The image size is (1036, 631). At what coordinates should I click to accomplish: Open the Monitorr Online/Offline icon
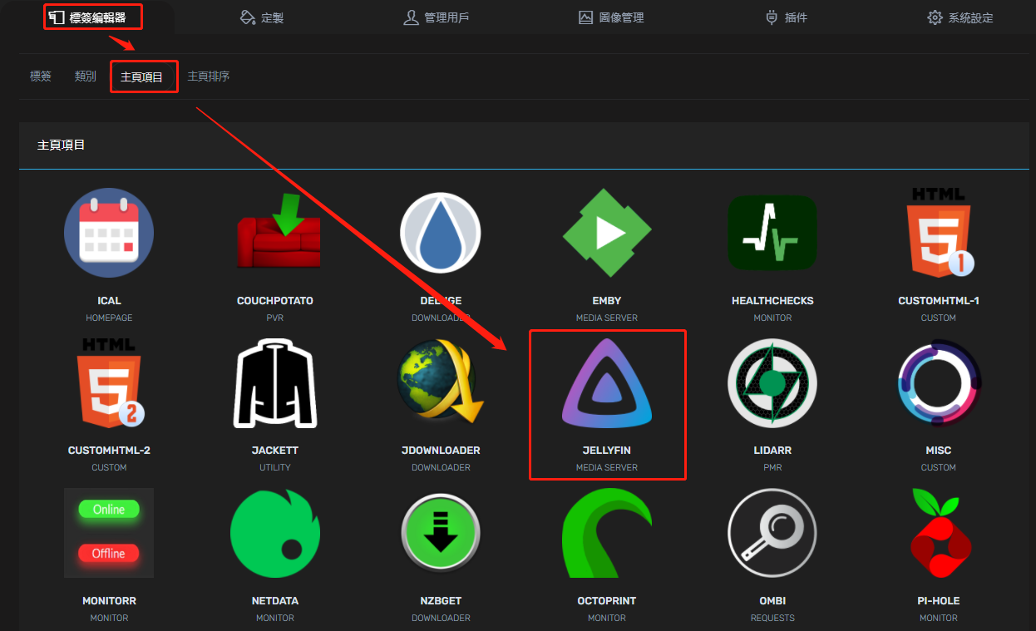(109, 533)
